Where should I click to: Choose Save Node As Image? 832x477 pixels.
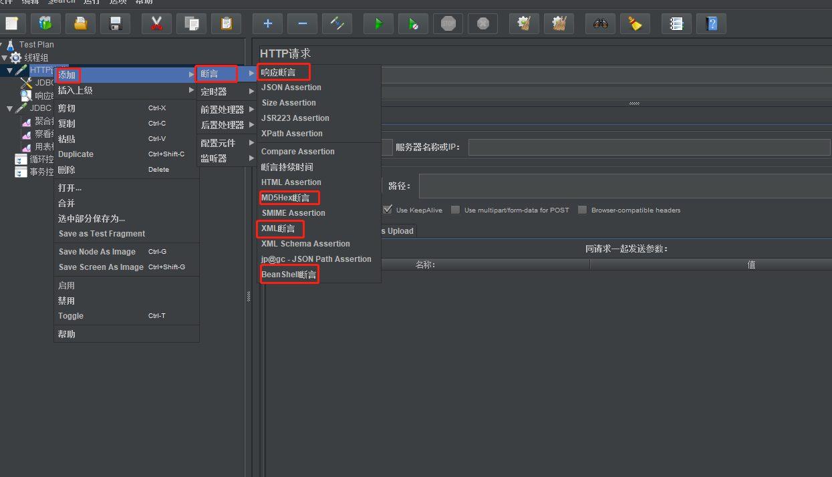pyautogui.click(x=126, y=252)
